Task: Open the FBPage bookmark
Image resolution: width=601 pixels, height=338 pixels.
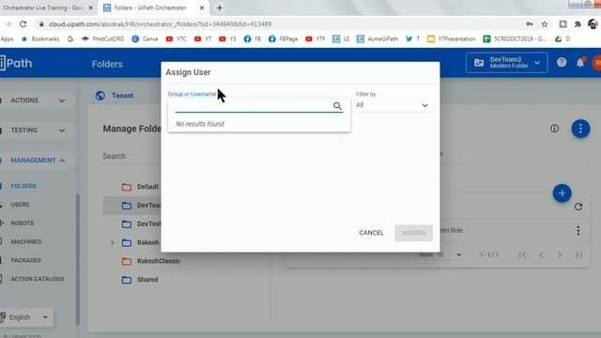Action: [283, 39]
